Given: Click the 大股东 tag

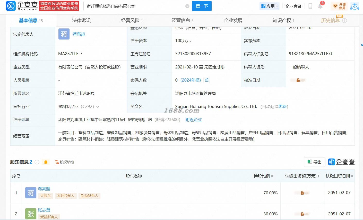Looking at the screenshot, I should point(45,196).
